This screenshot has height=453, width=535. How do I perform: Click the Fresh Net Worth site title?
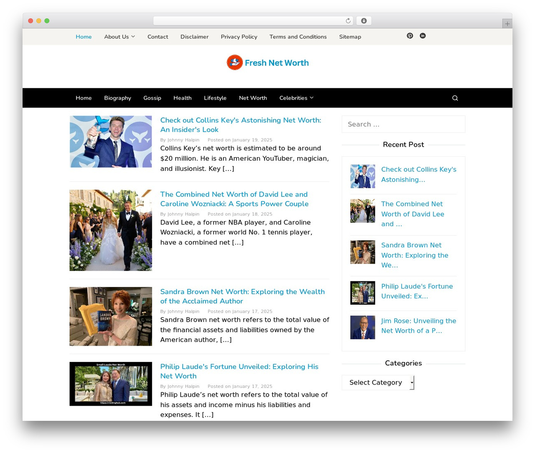277,63
